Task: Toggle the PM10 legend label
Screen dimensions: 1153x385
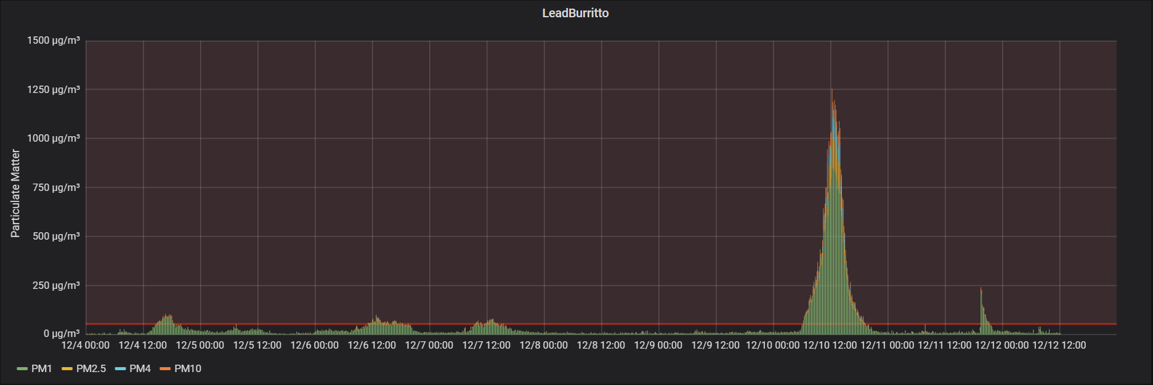Action: tap(187, 368)
